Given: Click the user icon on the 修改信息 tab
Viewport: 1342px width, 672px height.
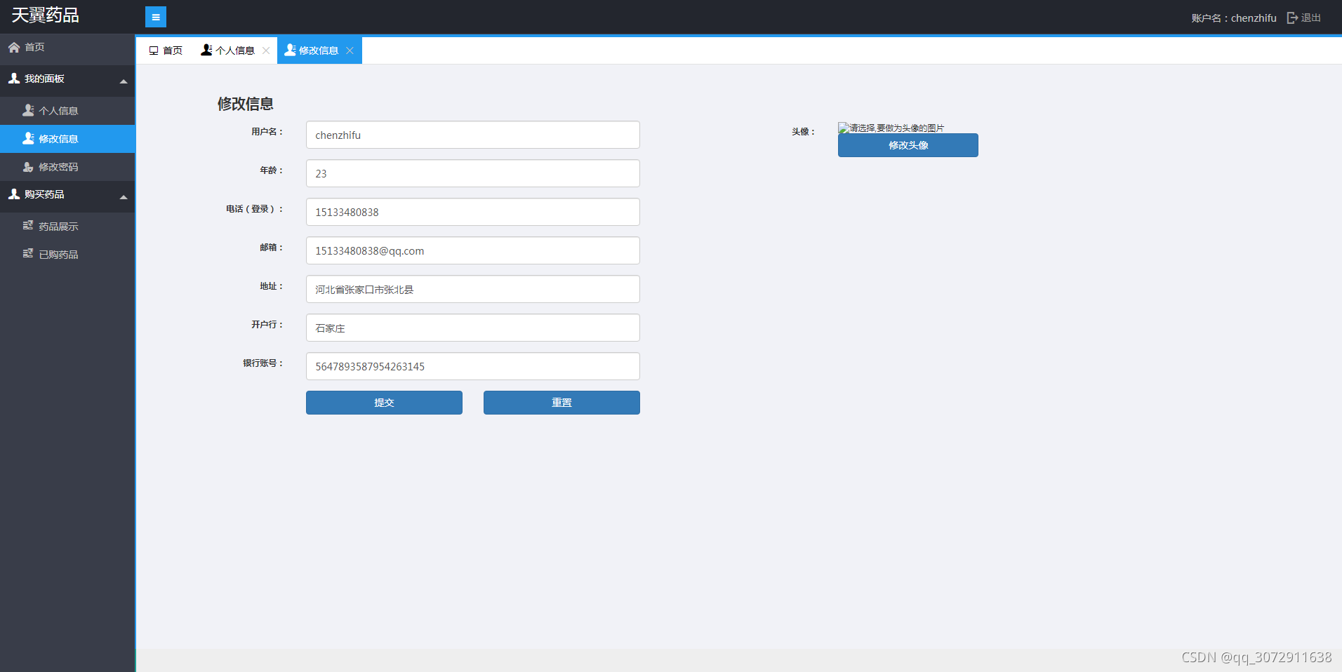Looking at the screenshot, I should [290, 50].
